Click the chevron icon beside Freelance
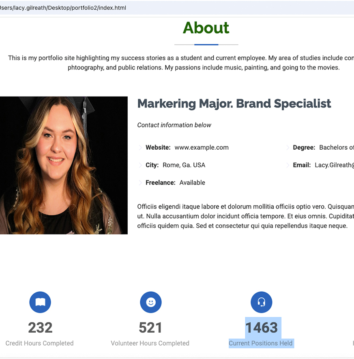354x359 pixels. coord(140,183)
